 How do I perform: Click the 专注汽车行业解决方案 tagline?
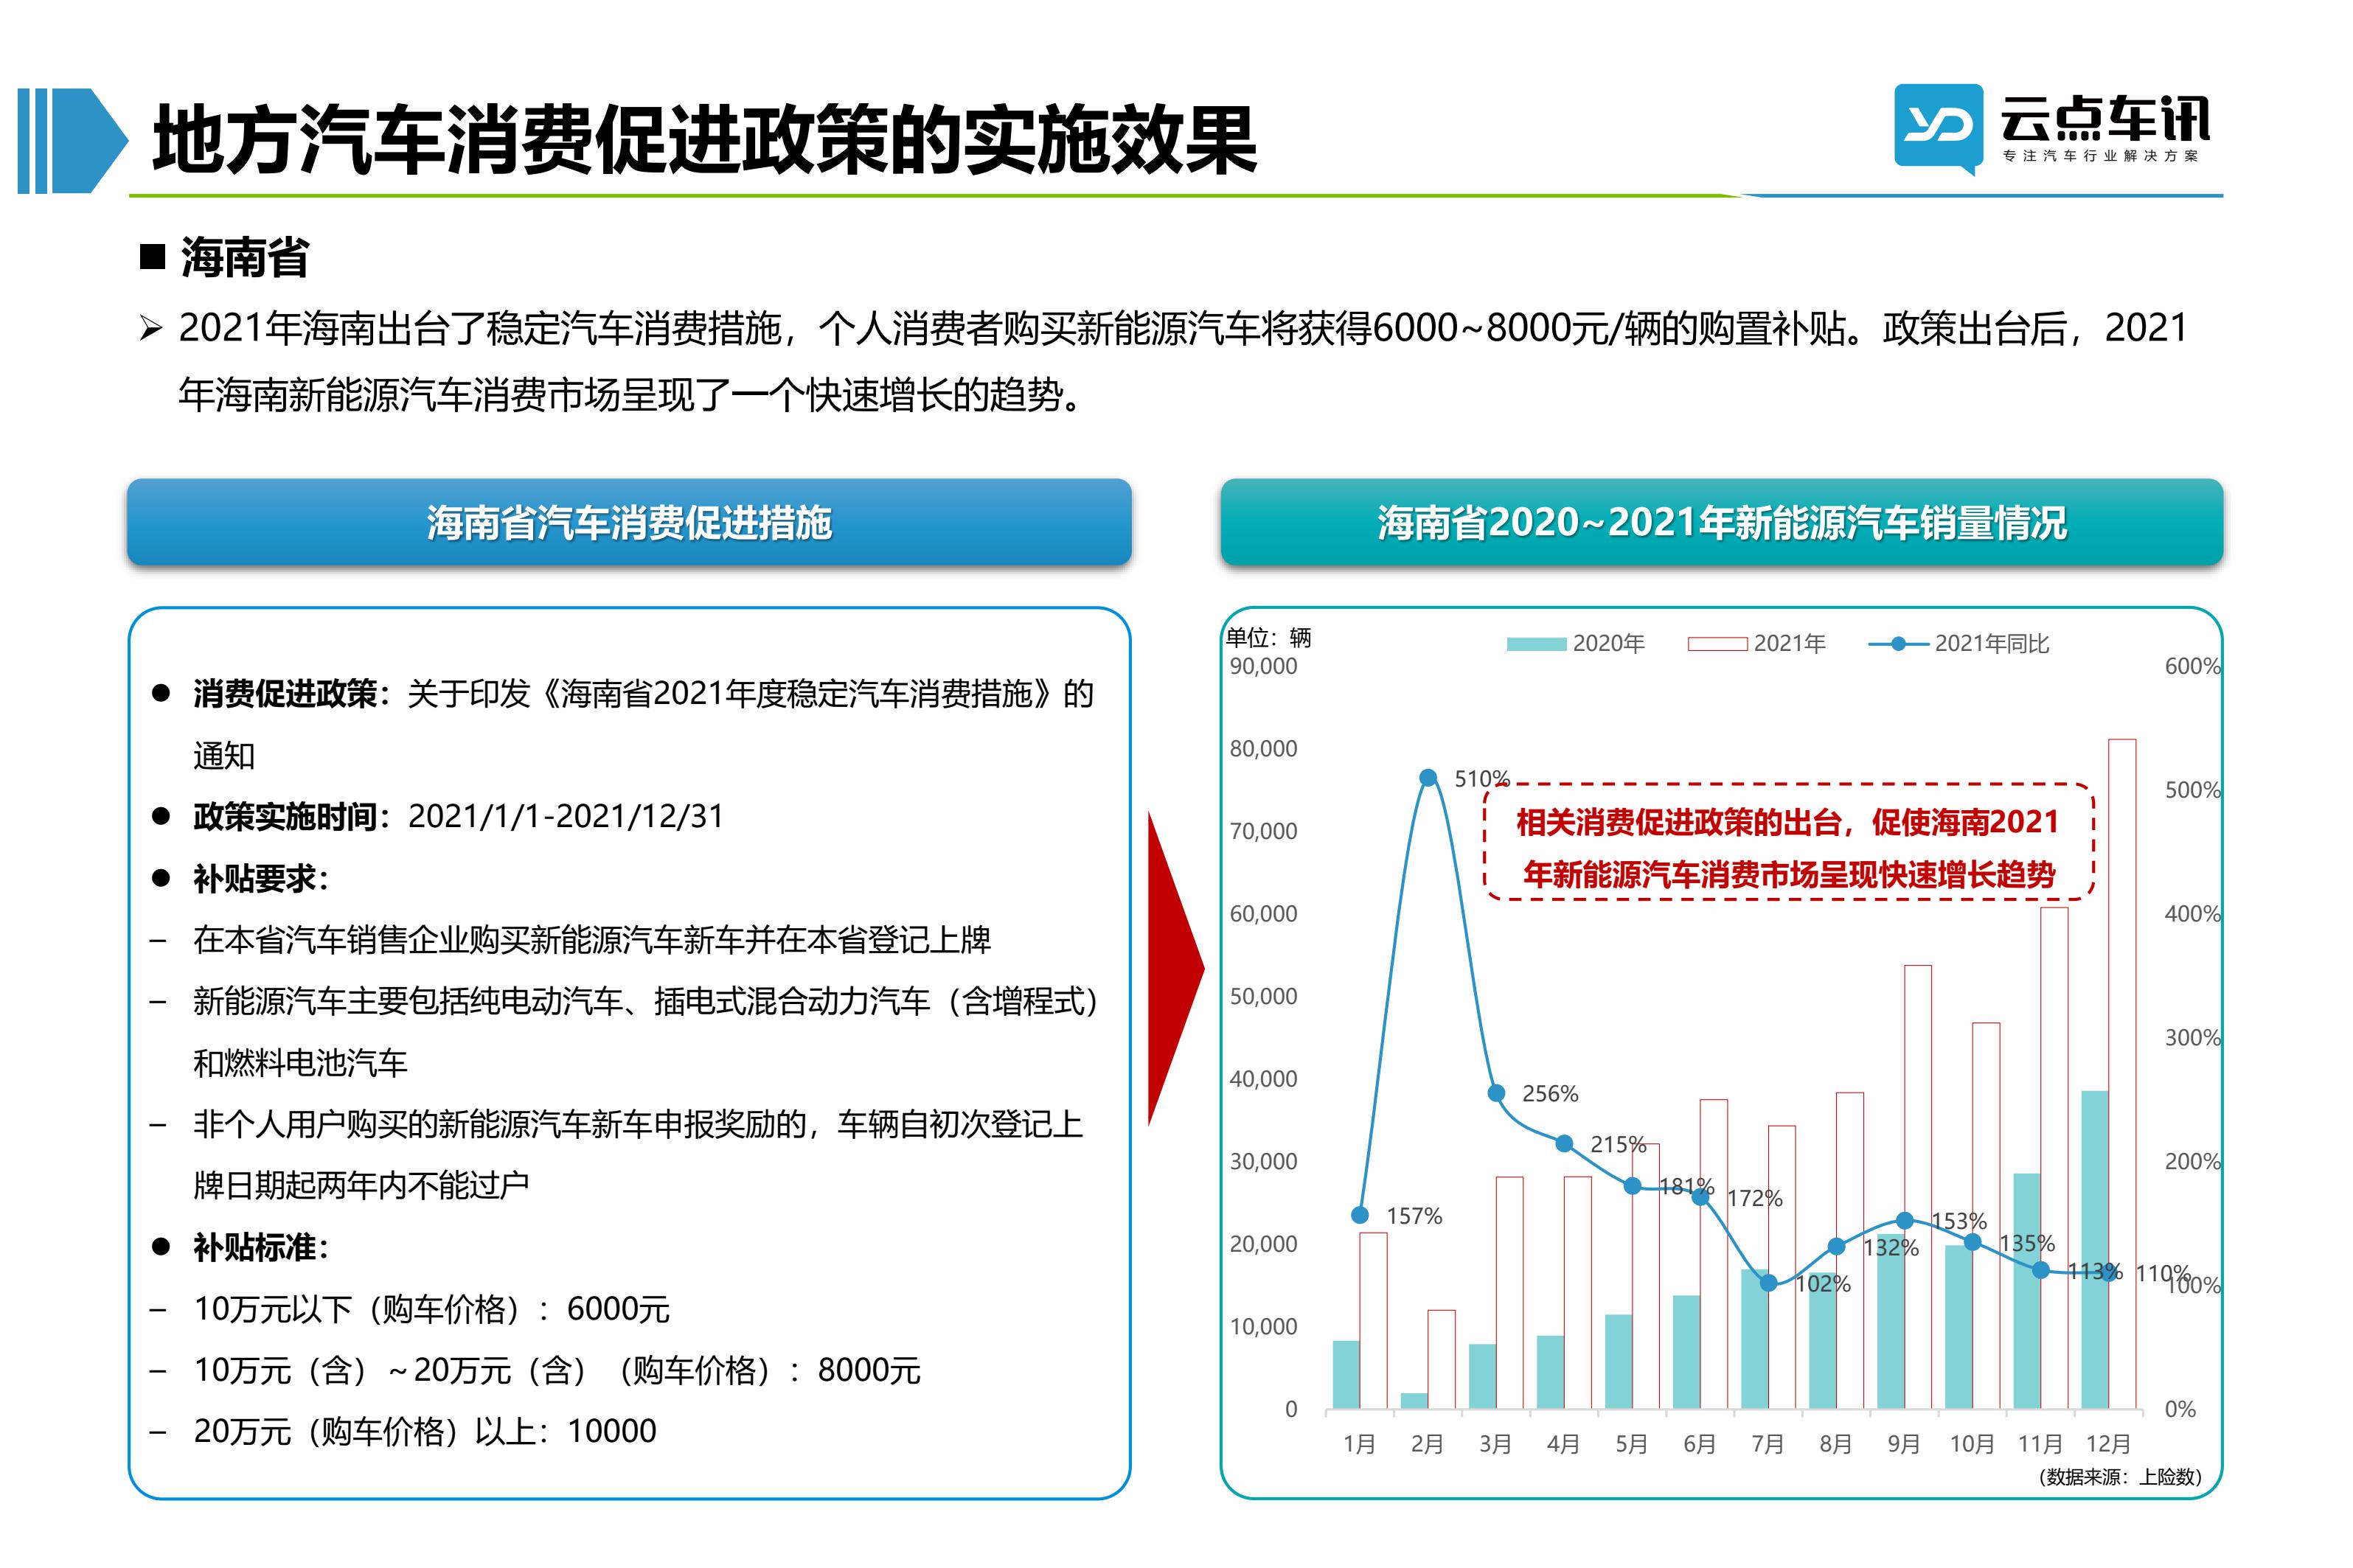pos(2100,156)
